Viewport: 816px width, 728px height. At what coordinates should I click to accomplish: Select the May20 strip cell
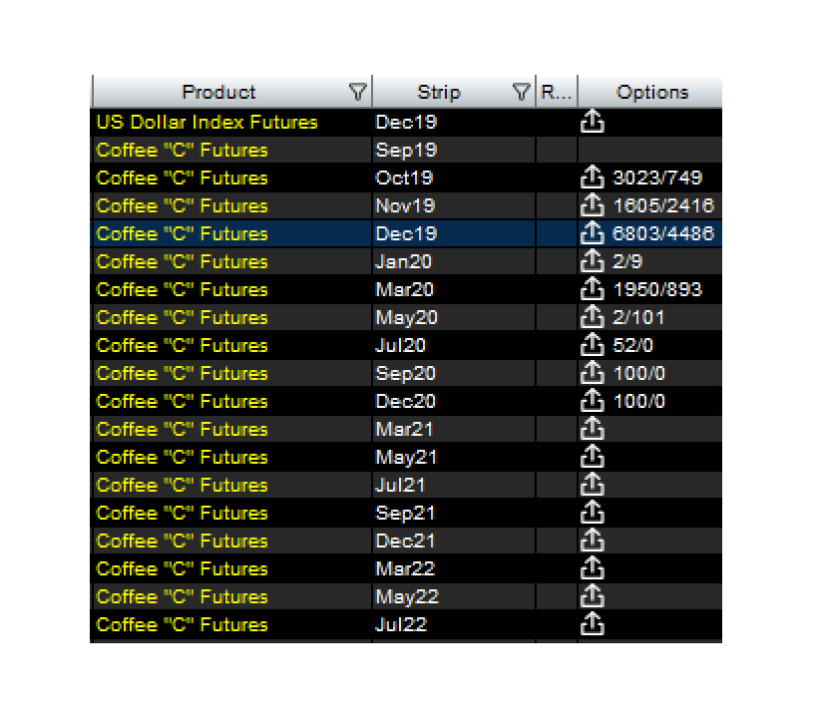click(x=453, y=317)
